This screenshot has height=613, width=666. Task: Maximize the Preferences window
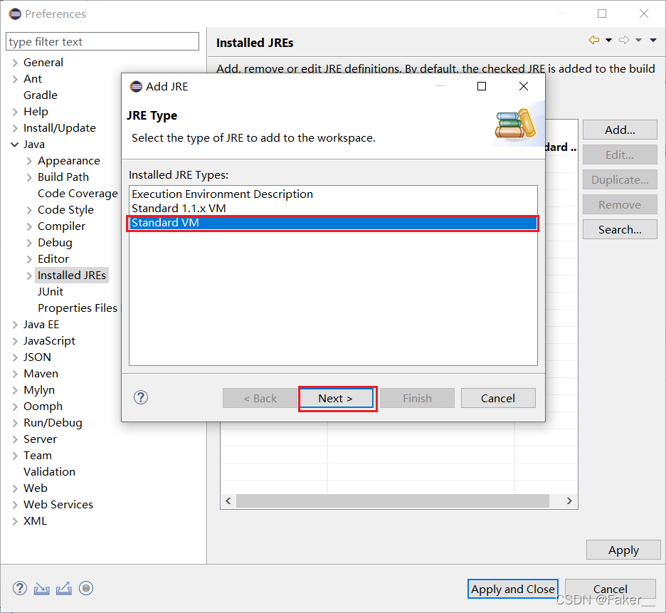pyautogui.click(x=602, y=14)
